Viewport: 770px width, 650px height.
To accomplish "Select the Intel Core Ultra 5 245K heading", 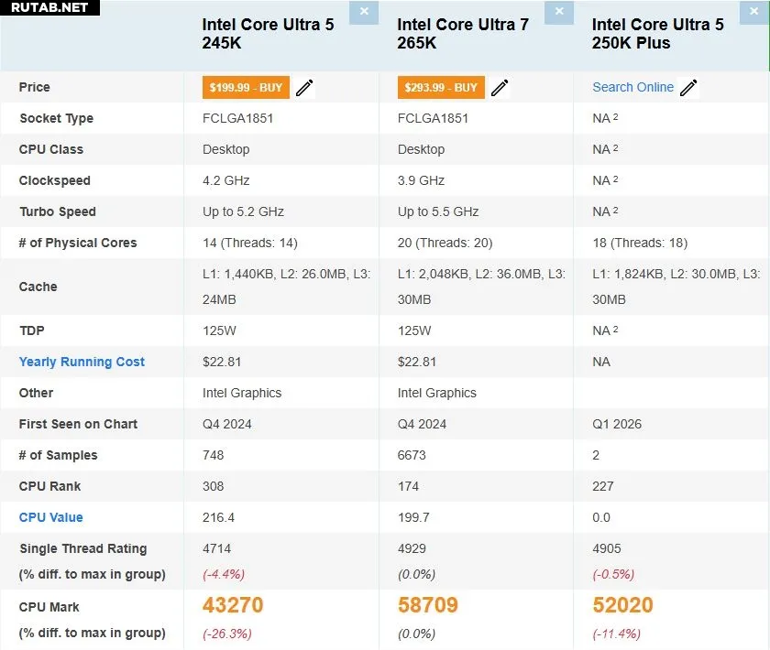I will 268,34.
